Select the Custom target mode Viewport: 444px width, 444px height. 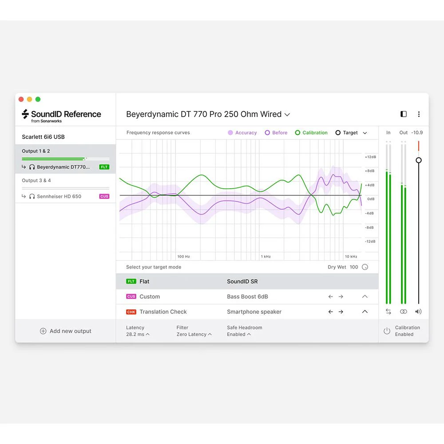pos(247,297)
